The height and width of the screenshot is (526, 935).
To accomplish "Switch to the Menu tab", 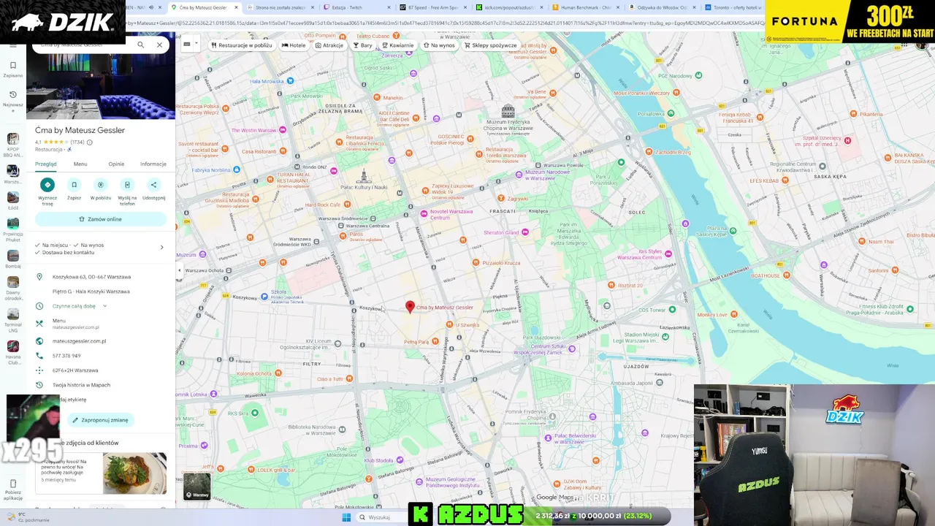I will 80,164.
